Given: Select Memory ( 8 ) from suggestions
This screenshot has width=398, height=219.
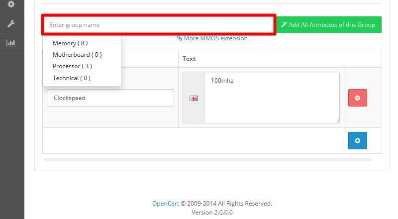Looking at the screenshot, I should point(70,43).
